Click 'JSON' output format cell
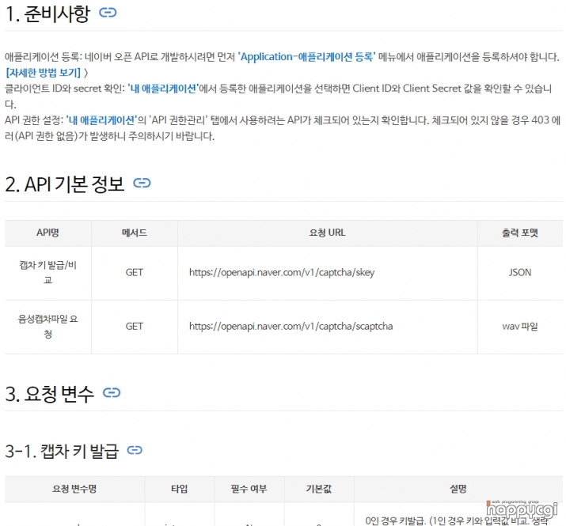 [x=520, y=273]
